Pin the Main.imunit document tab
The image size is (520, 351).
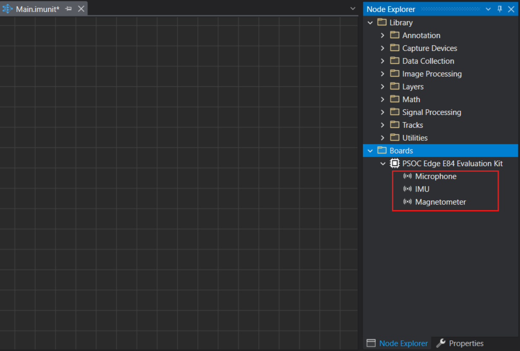(x=68, y=9)
